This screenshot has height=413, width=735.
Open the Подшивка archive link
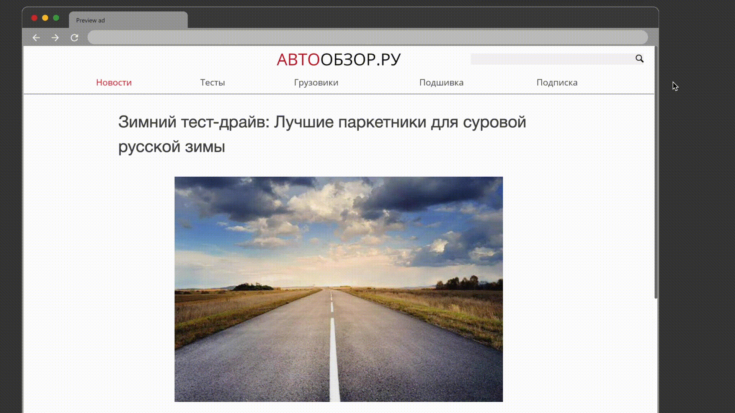[x=441, y=83]
